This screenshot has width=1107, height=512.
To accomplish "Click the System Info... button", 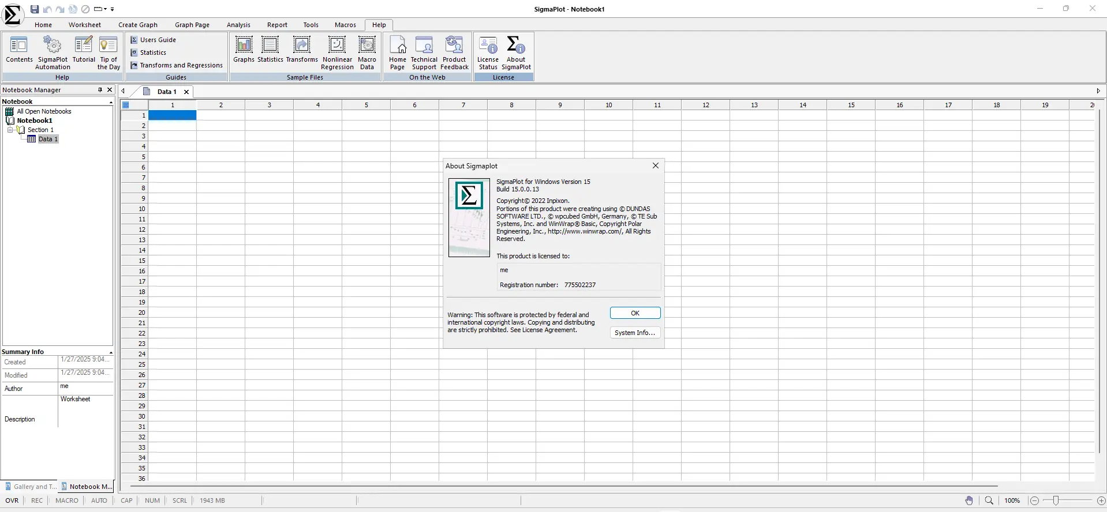I will 635,333.
